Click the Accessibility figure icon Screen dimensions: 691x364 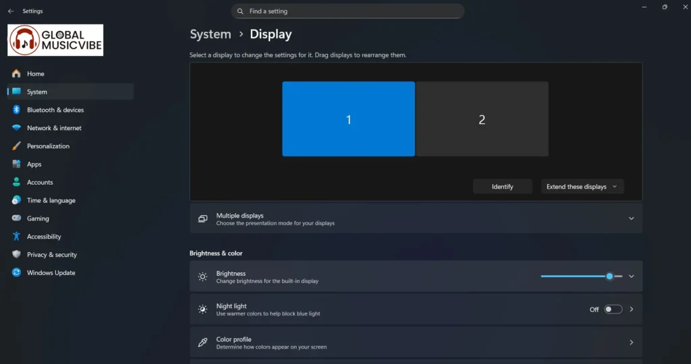tap(16, 236)
